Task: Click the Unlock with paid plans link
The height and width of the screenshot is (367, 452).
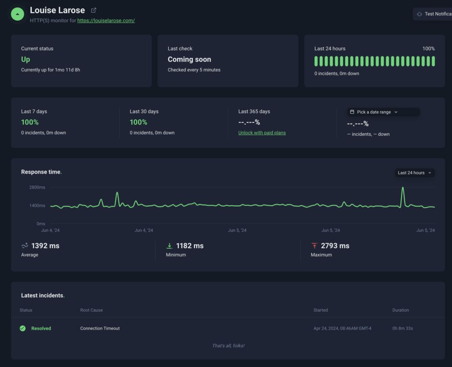Action: coord(262,133)
